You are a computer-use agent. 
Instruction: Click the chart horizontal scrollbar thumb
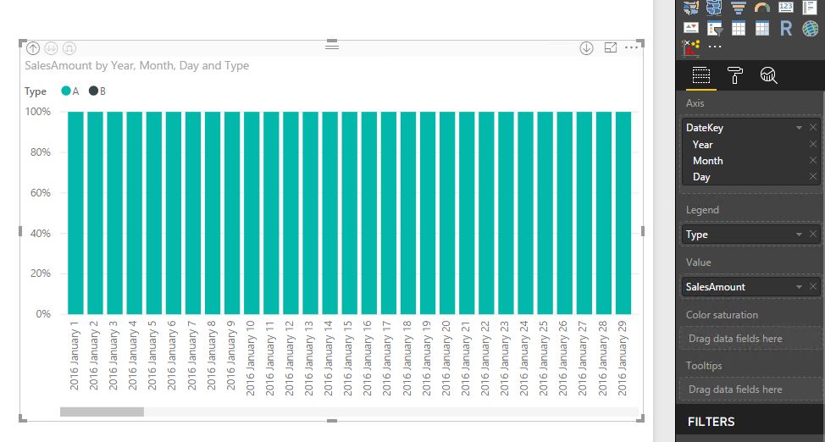[102, 412]
